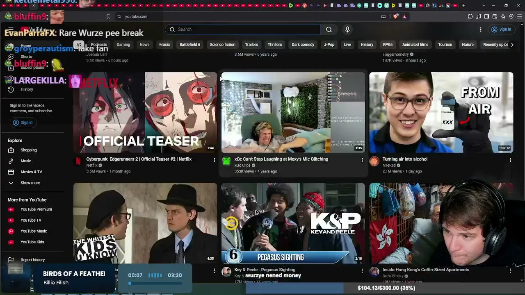Select the Trailers filter chip
This screenshot has height=295, width=525.
pos(251,45)
